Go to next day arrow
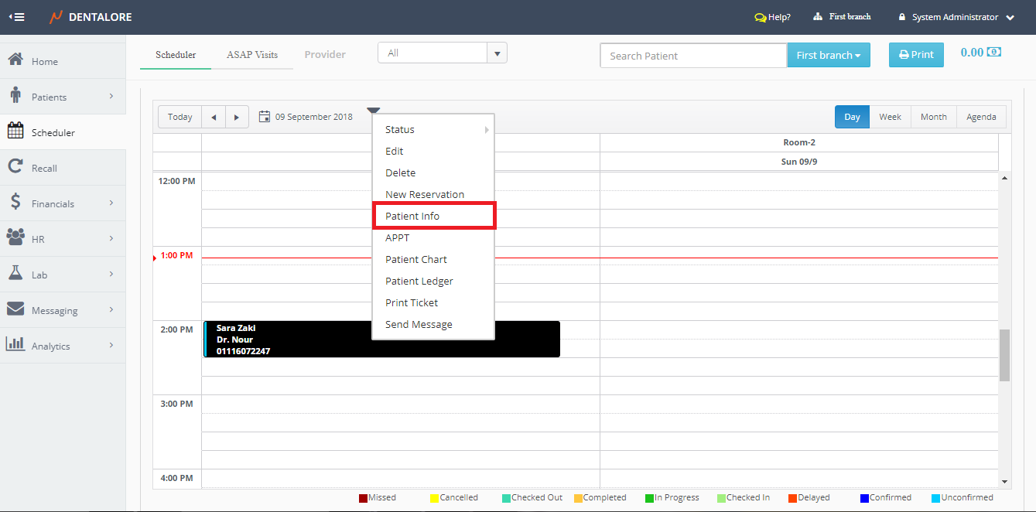The height and width of the screenshot is (512, 1036). click(x=237, y=117)
